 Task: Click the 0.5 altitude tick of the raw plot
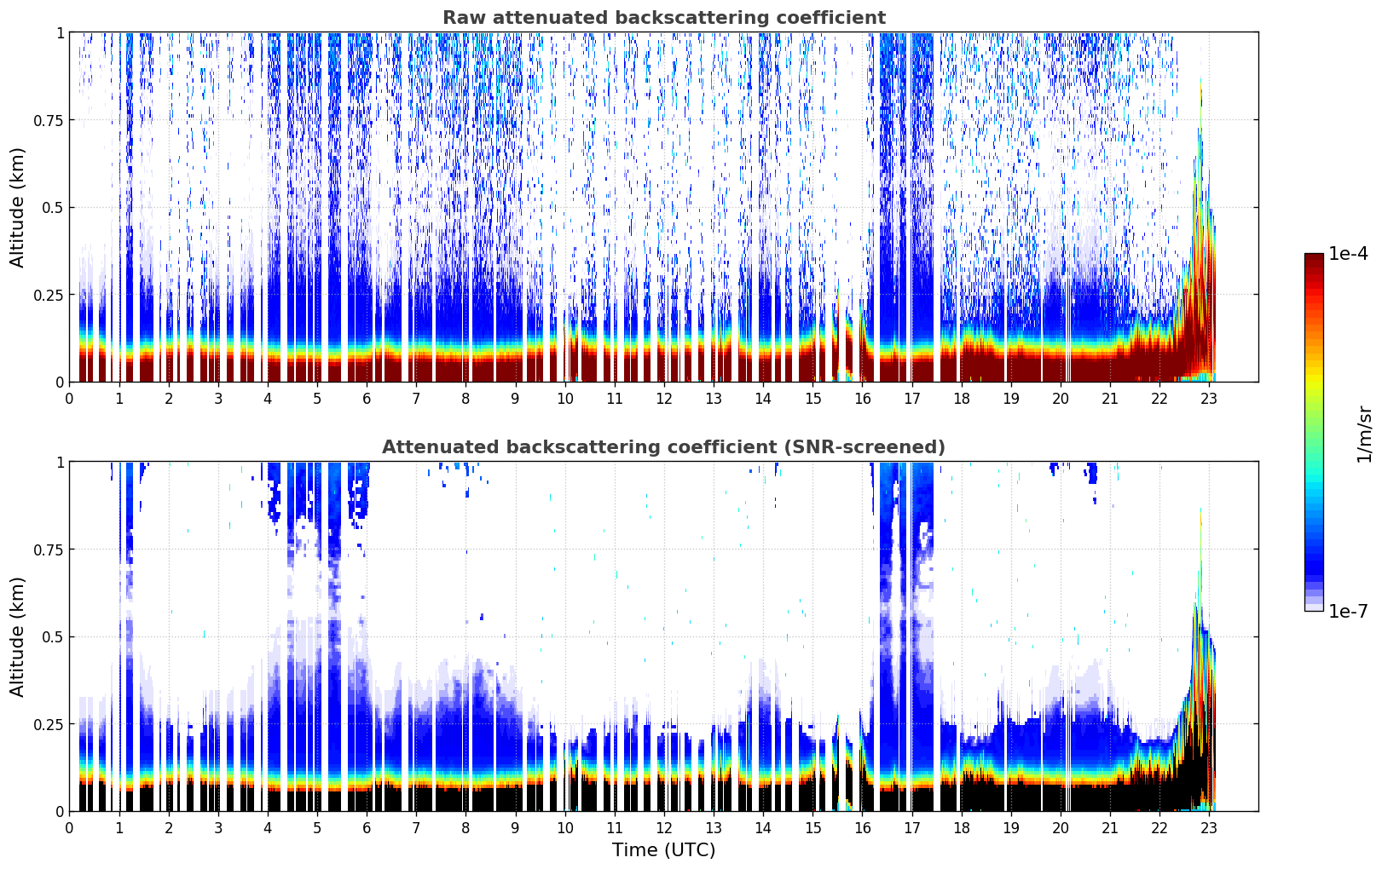(x=53, y=208)
